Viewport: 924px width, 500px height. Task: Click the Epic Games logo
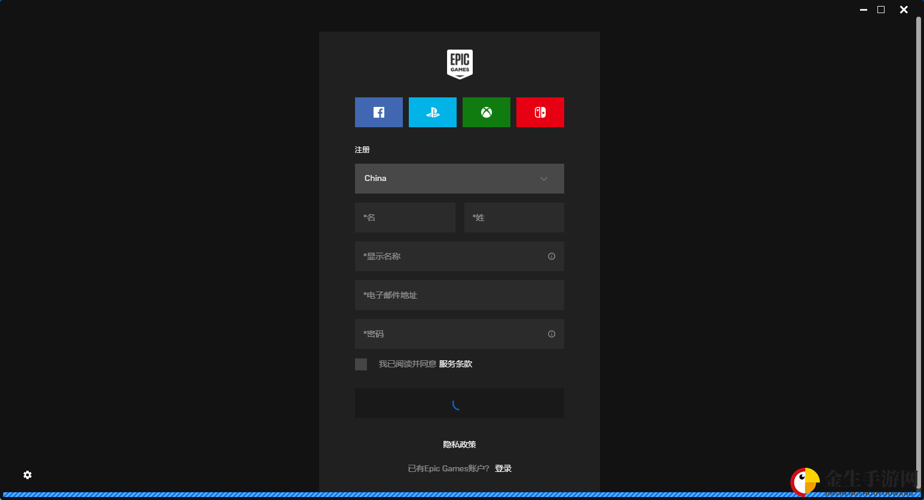(x=460, y=64)
